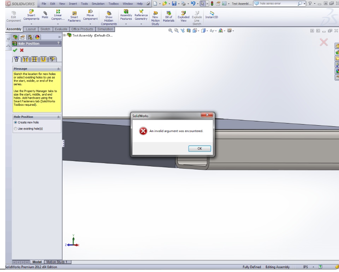The image size is (339, 272).
Task: Open the Insert menu
Action: pos(73,4)
